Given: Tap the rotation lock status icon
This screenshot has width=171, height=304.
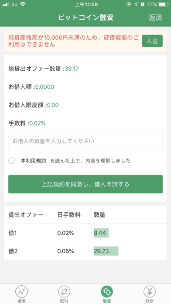Looking at the screenshot, I should coord(129,4).
